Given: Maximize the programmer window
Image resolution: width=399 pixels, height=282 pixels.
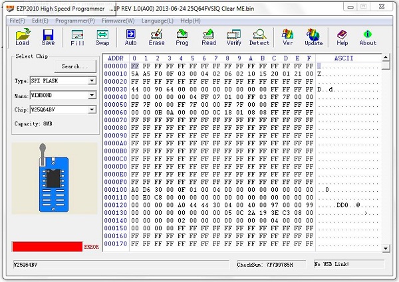Looking at the screenshot, I should pyautogui.click(x=364, y=7).
